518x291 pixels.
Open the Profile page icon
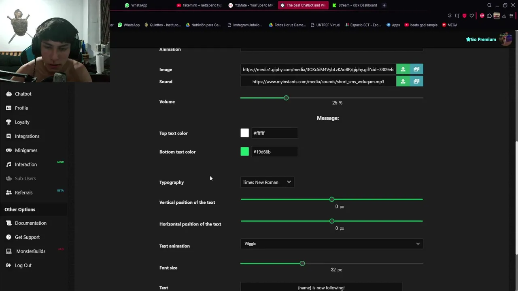pyautogui.click(x=8, y=108)
